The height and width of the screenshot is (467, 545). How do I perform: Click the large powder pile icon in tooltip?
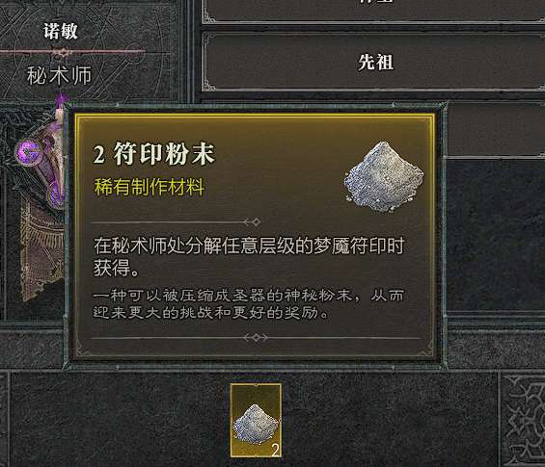[384, 176]
